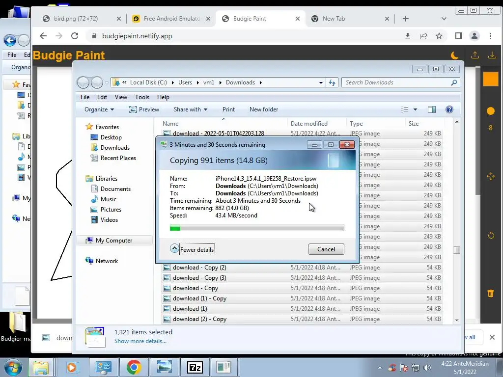Open File menu in Downloads Explorer
The height and width of the screenshot is (377, 503).
coord(85,97)
